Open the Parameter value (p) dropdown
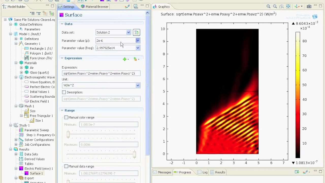The image size is (325, 183). click(138, 40)
